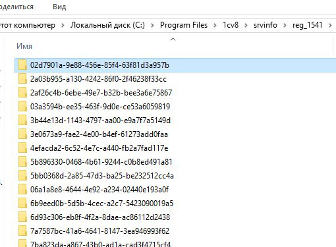Click folder icon of 3e0673a9-fae2-4e00-b4ef-61273add0faa
The width and height of the screenshot is (336, 247).
tap(22, 134)
